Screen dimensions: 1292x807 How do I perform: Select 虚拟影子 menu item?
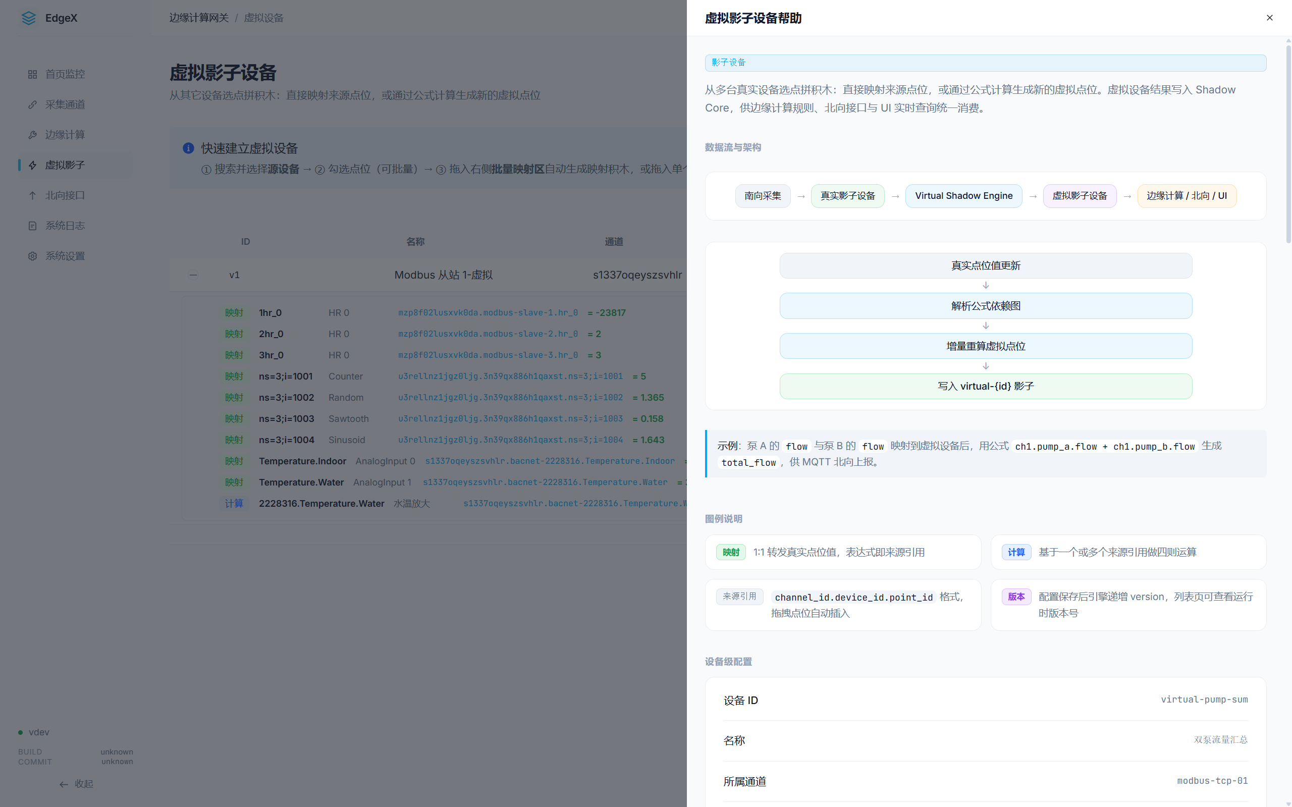coord(76,166)
